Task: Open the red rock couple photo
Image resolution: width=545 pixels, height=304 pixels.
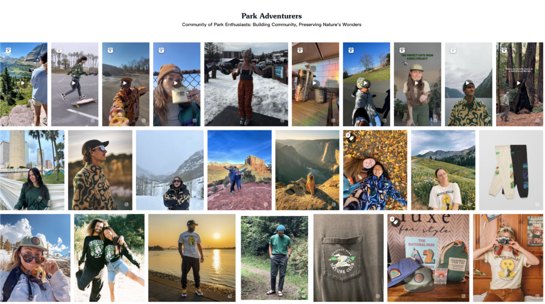Action: [240, 170]
